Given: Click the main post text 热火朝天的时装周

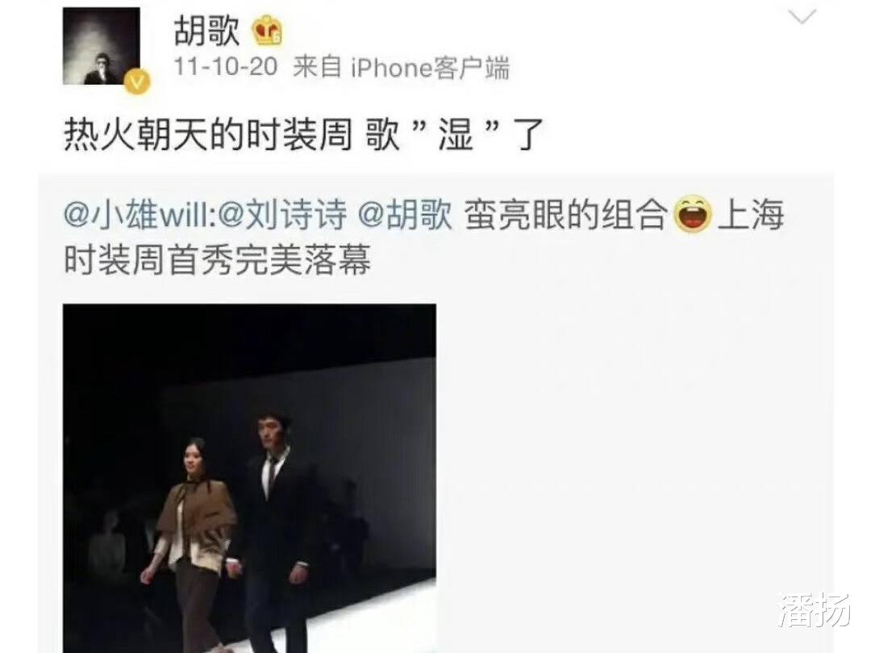Looking at the screenshot, I should (208, 135).
